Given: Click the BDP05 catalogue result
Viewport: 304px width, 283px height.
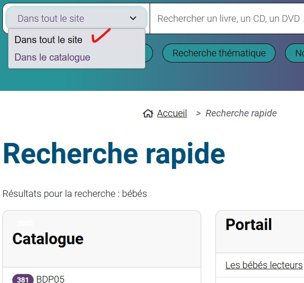Looking at the screenshot, I should (50, 279).
